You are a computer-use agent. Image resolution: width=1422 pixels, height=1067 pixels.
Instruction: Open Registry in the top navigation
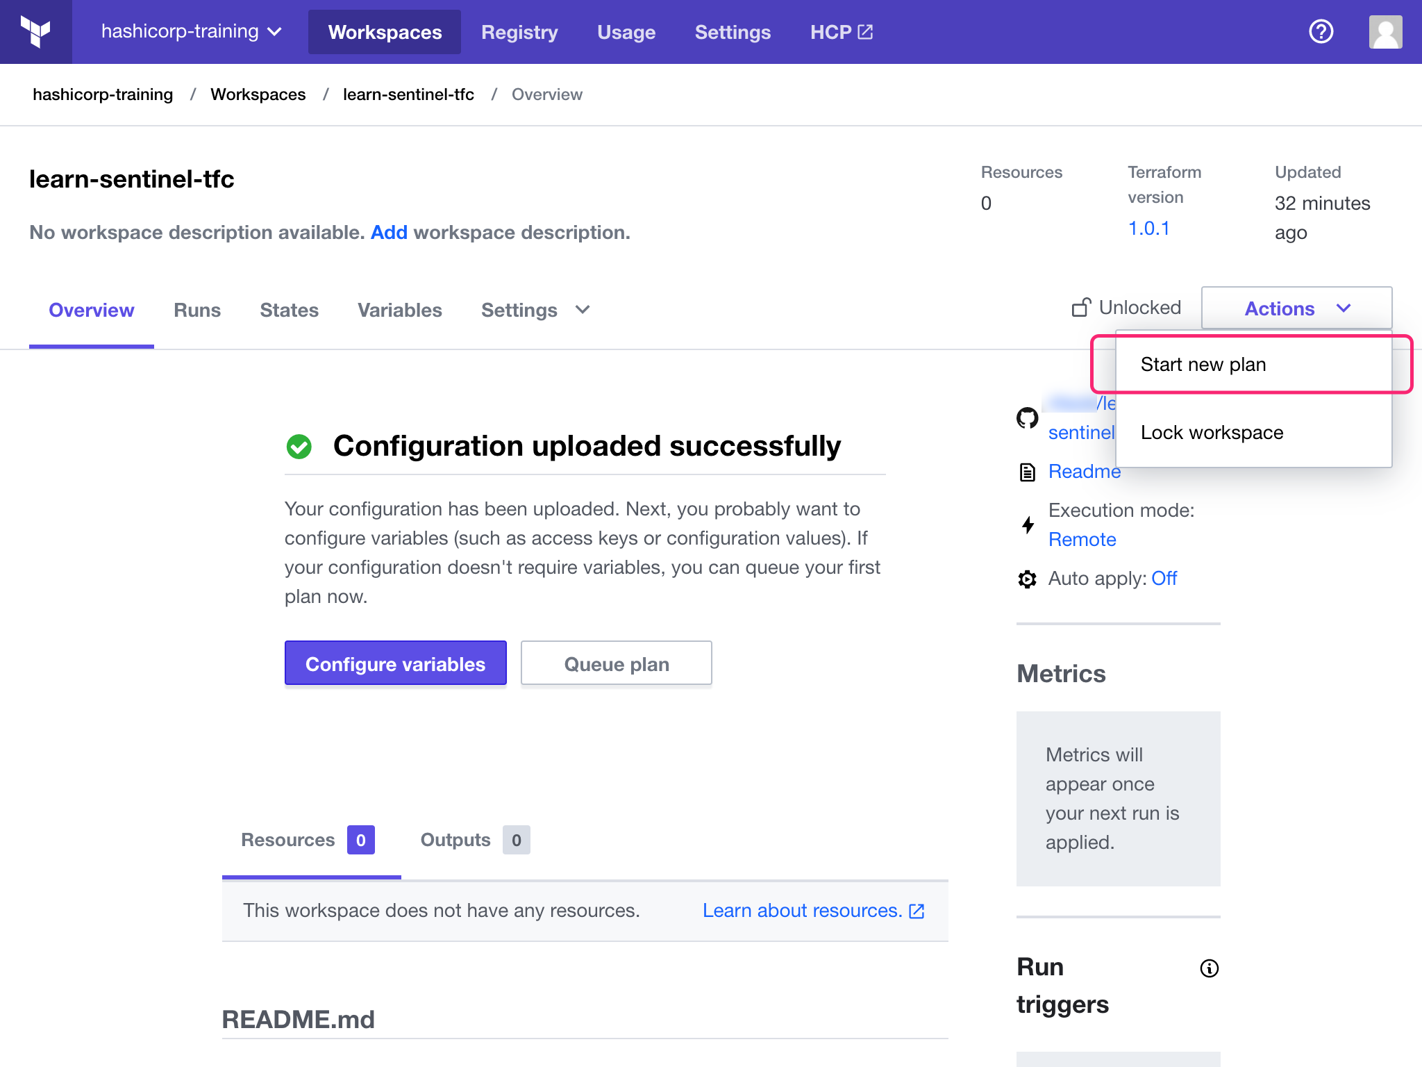[519, 32]
